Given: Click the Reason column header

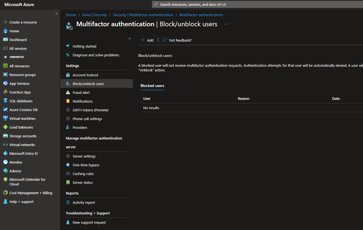Looking at the screenshot, I should pos(244,99).
